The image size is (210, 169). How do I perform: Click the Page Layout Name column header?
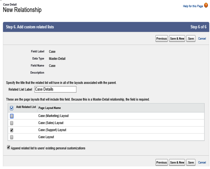(49, 108)
